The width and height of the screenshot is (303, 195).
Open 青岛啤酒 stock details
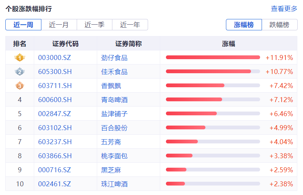(114, 100)
